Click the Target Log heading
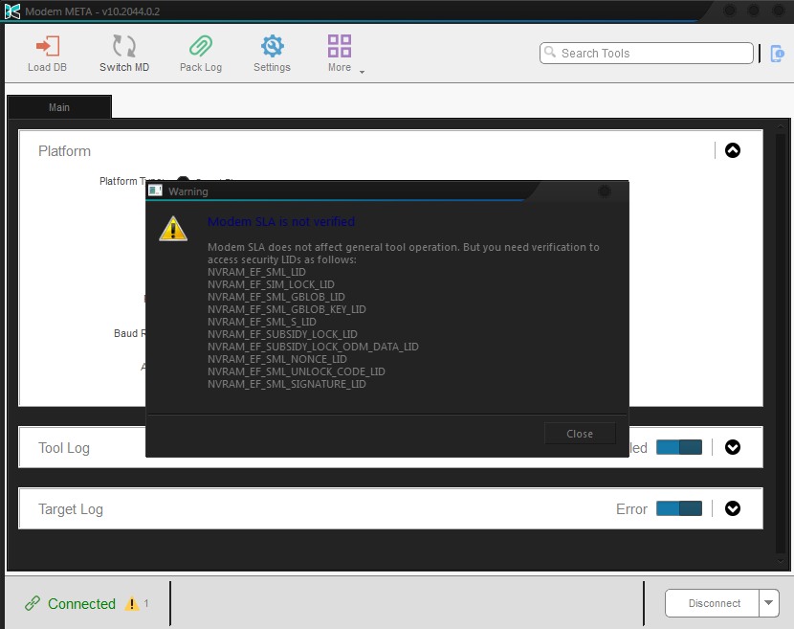 [71, 509]
